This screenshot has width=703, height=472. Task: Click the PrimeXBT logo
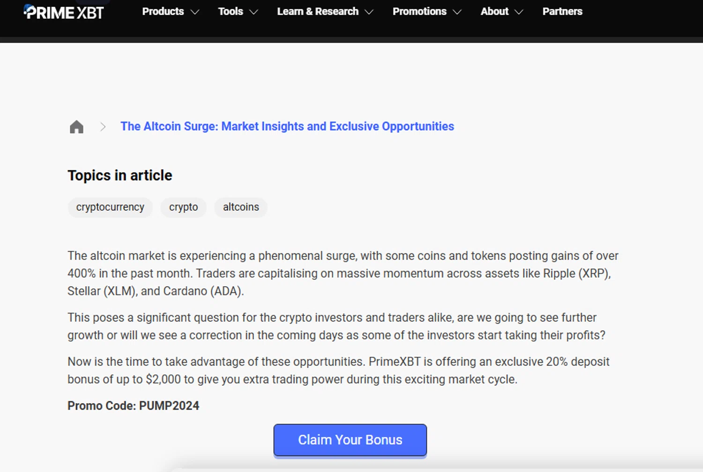click(64, 12)
